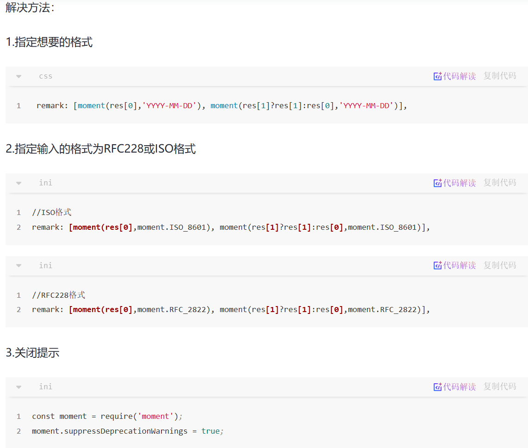
Task: Click the css language label
Action: click(x=46, y=76)
